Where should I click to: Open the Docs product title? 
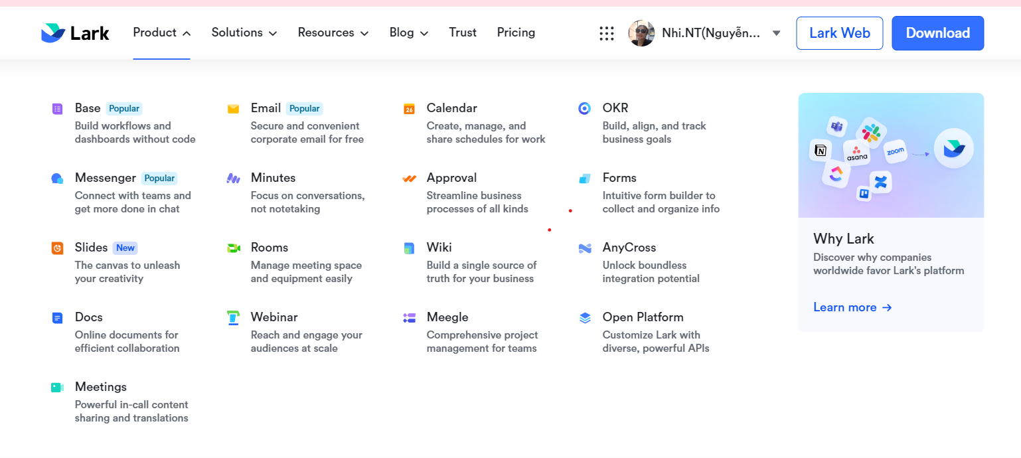pyautogui.click(x=89, y=317)
